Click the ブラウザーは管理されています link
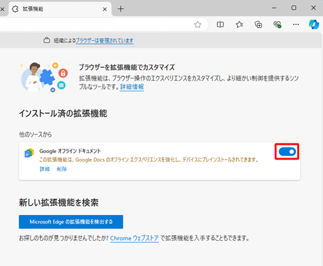This screenshot has height=266, width=323. [x=105, y=41]
